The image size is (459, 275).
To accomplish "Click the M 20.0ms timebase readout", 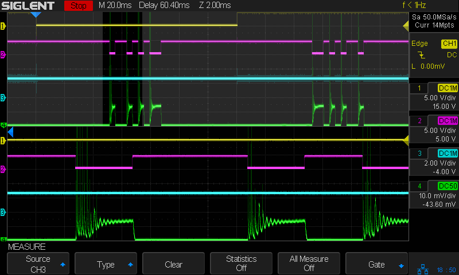I will 115,6.
